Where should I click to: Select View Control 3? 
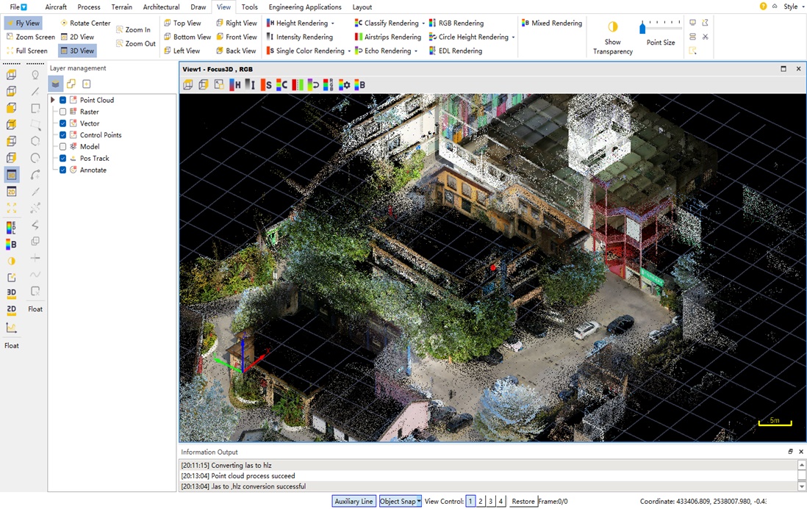[x=490, y=501]
